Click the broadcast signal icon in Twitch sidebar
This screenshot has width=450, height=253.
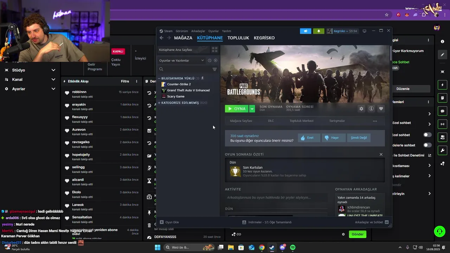tap(442, 124)
